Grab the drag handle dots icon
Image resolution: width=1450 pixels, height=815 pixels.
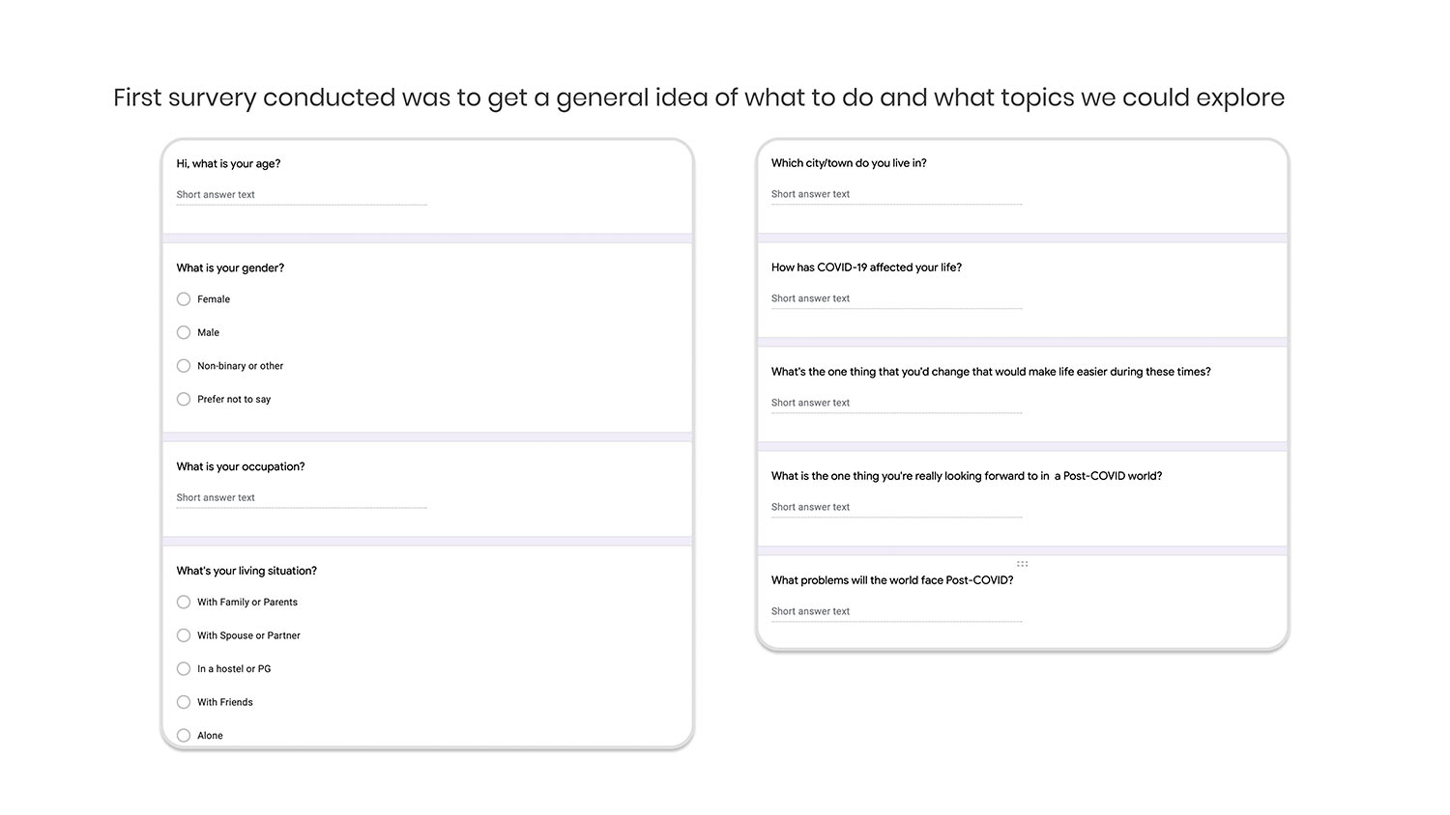tap(1022, 564)
